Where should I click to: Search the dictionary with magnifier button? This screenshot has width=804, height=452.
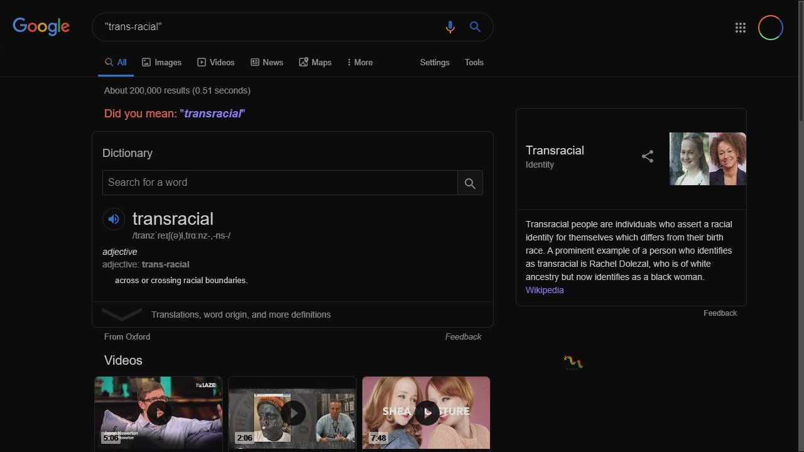(470, 183)
